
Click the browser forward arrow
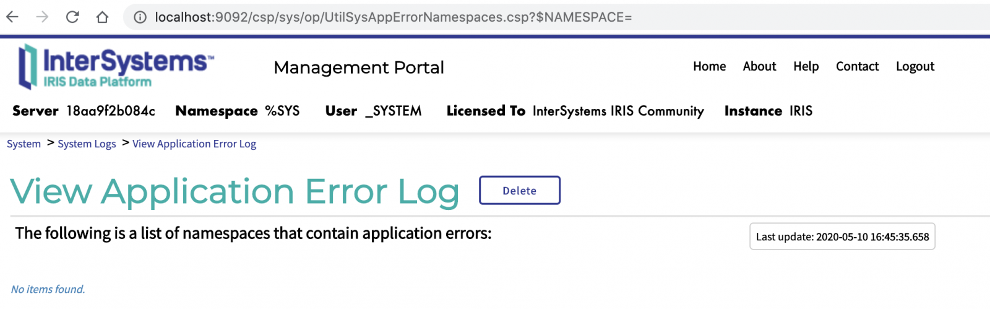(x=42, y=17)
